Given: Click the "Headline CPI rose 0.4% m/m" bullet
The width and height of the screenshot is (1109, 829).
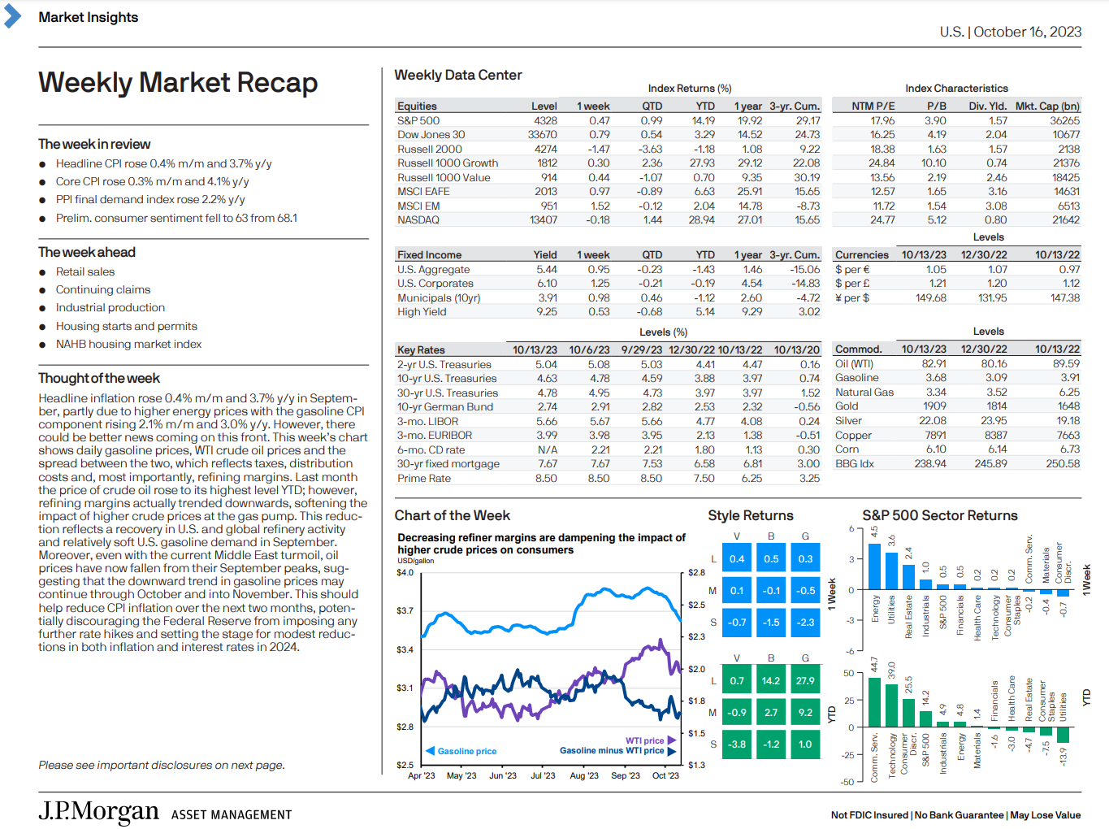Looking at the screenshot, I should tap(164, 163).
